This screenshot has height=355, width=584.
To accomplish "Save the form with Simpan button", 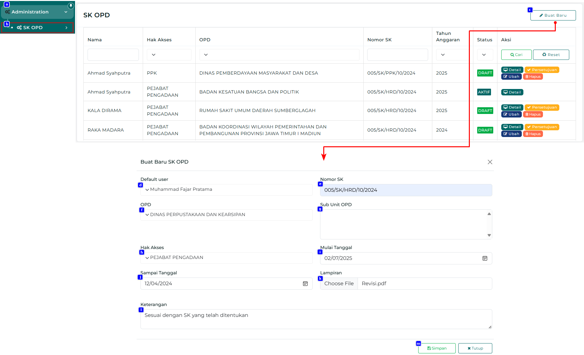I will click(x=436, y=348).
